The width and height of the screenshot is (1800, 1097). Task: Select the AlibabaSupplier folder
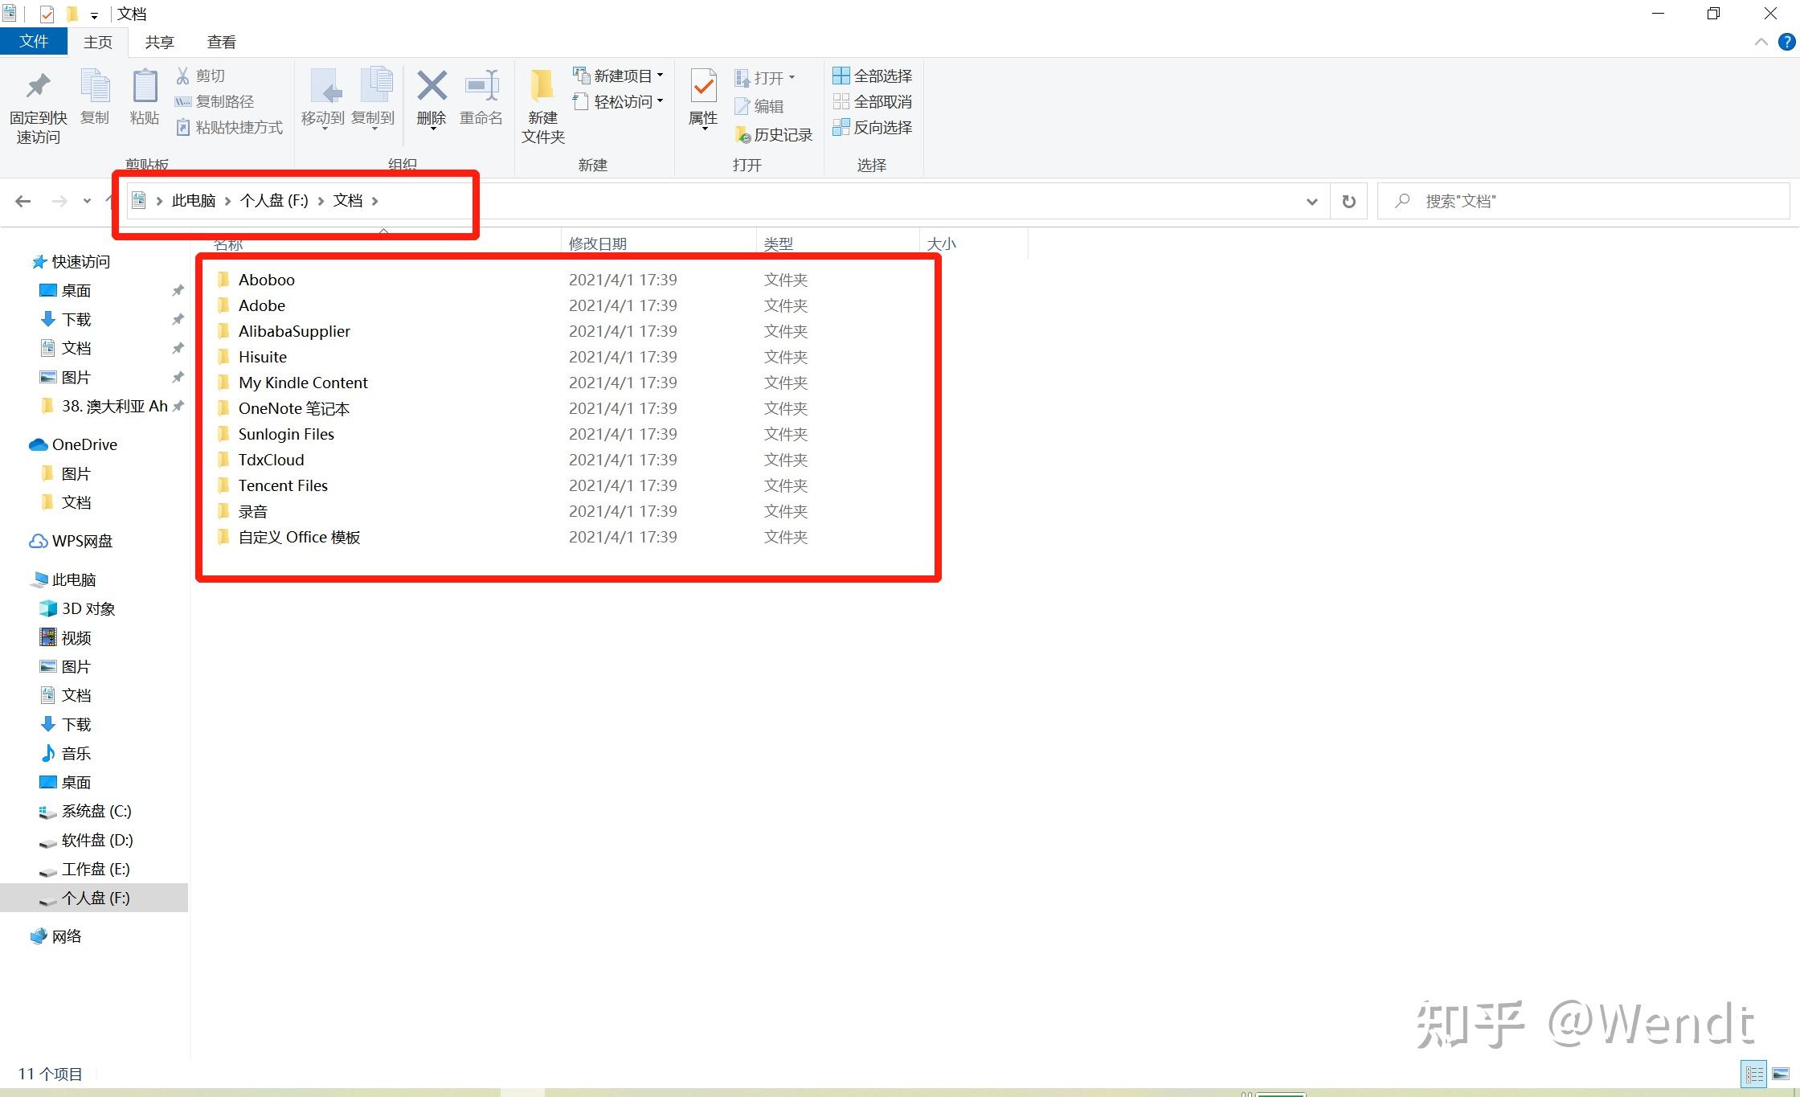point(294,331)
